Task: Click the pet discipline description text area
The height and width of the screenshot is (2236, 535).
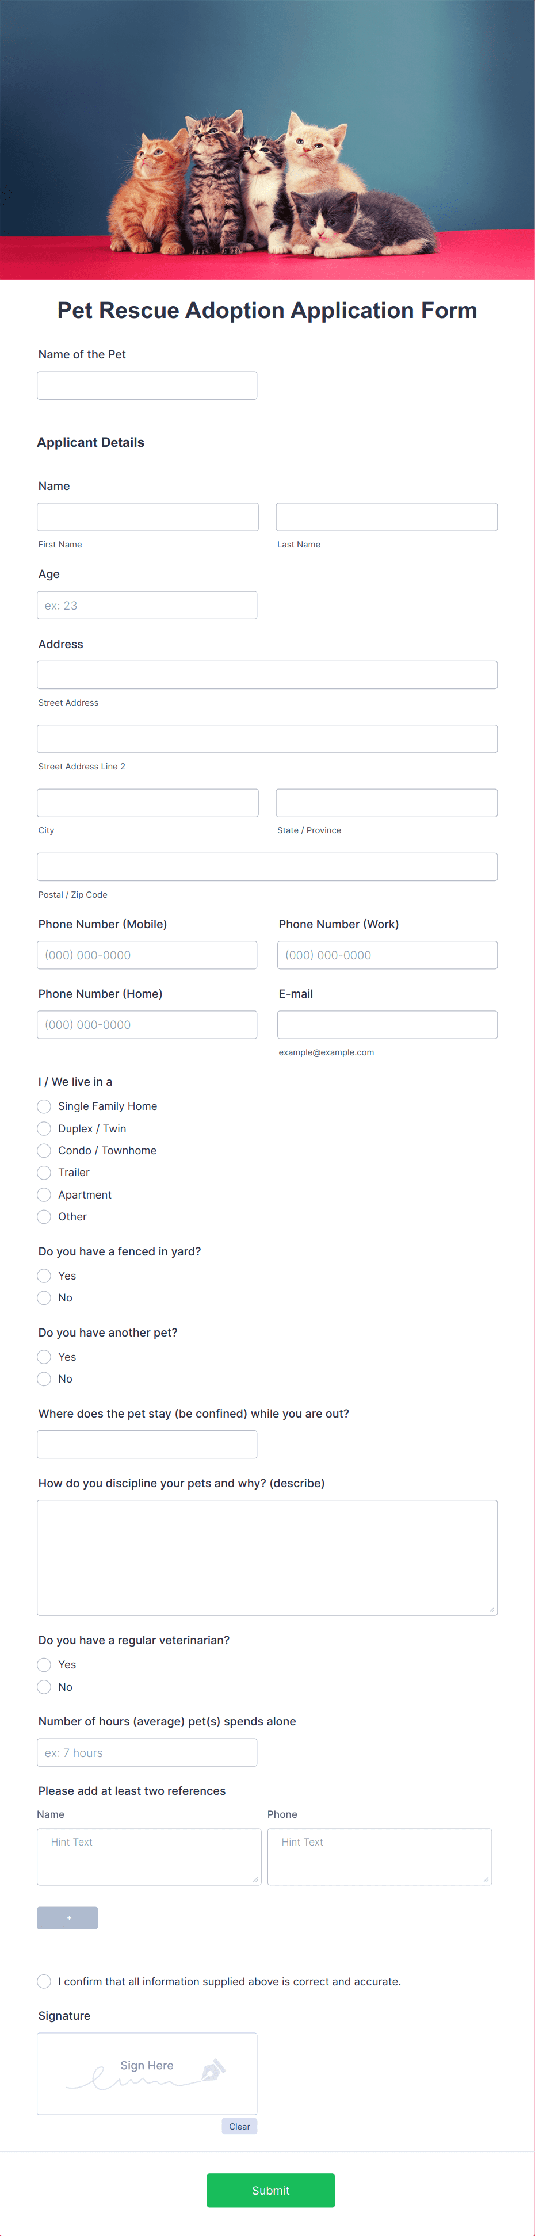Action: click(266, 1556)
